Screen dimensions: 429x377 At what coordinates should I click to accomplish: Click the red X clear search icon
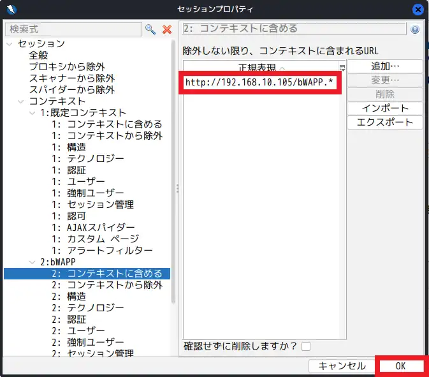167,29
